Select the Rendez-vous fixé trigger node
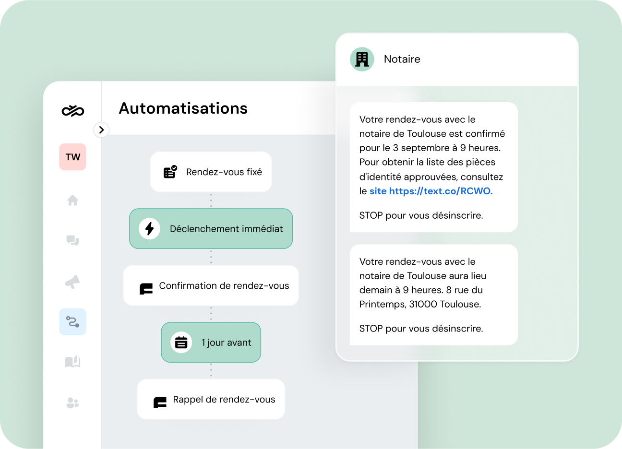This screenshot has height=449, width=622. point(211,172)
